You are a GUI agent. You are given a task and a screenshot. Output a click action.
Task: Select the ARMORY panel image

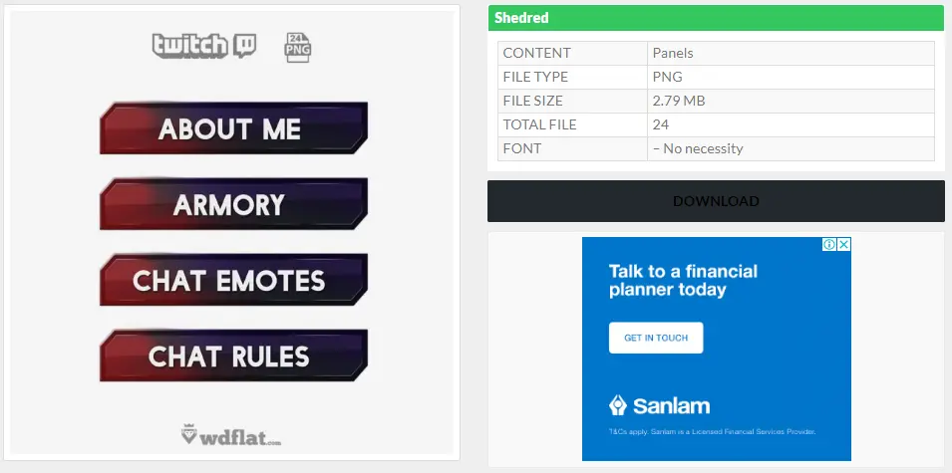click(233, 204)
